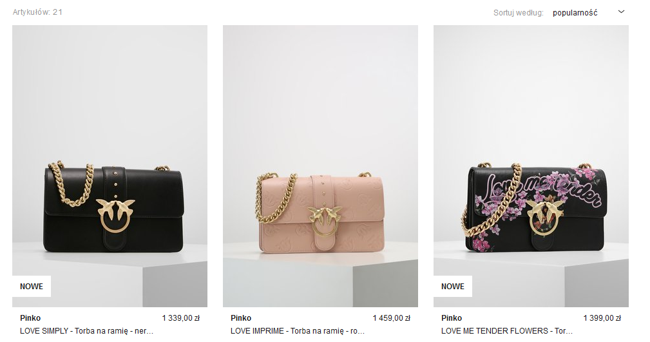
Task: Click the 1 339,00 zł price
Action: pos(181,318)
